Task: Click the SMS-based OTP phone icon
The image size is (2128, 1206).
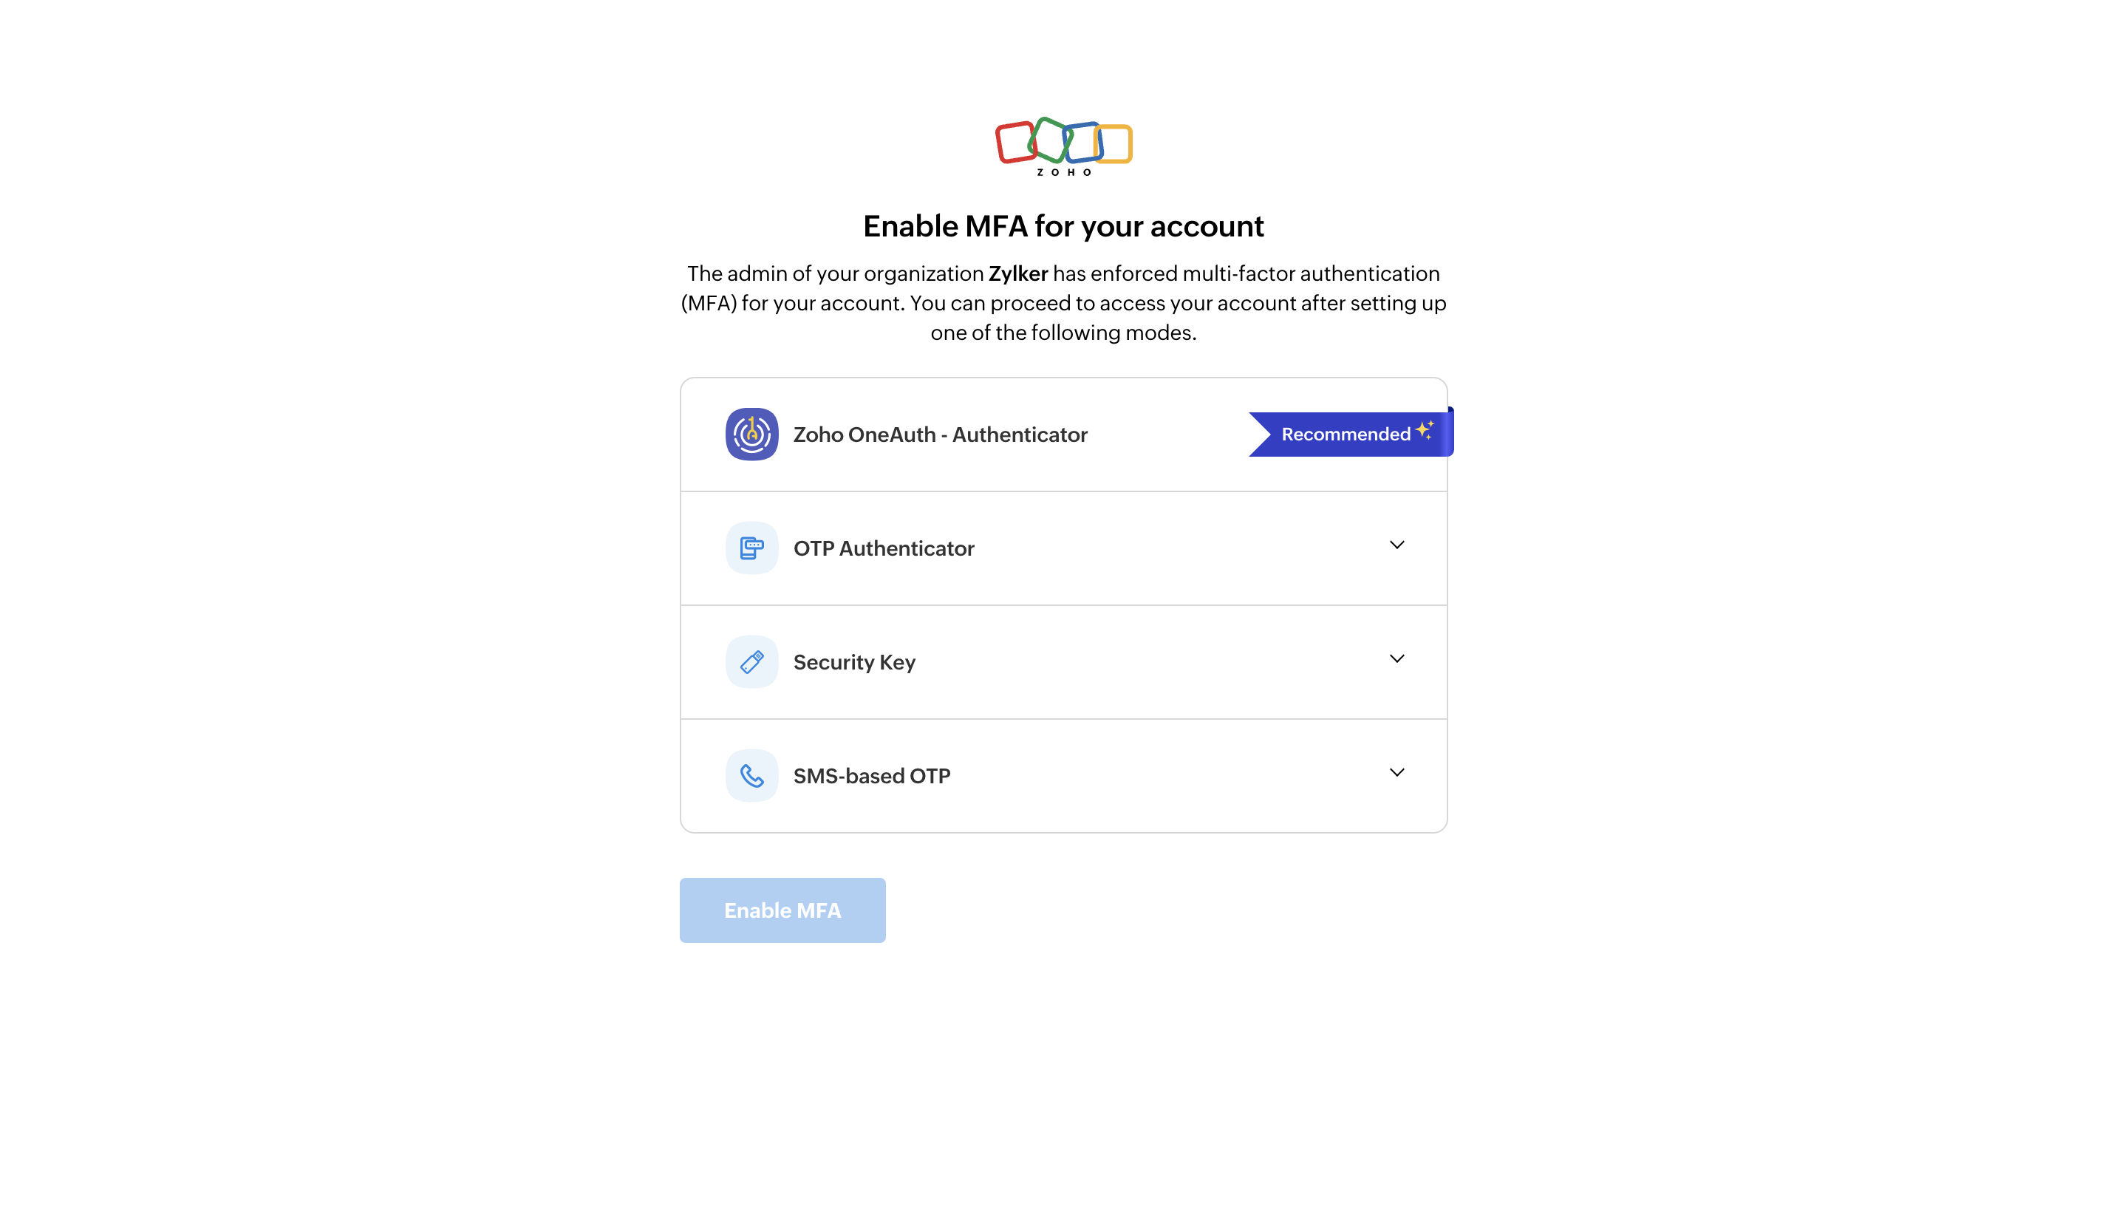Action: 752,775
